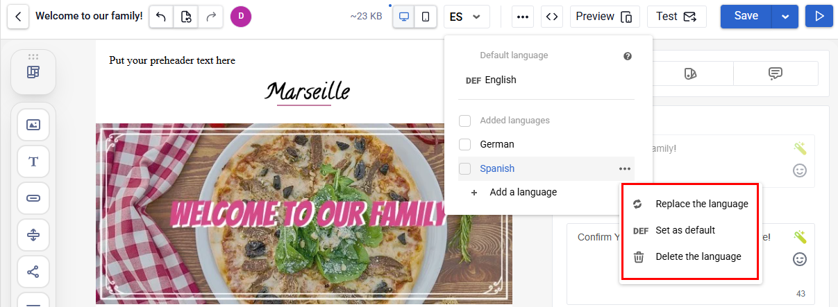The height and width of the screenshot is (307, 838).
Task: Click the undo arrow icon
Action: pyautogui.click(x=161, y=17)
